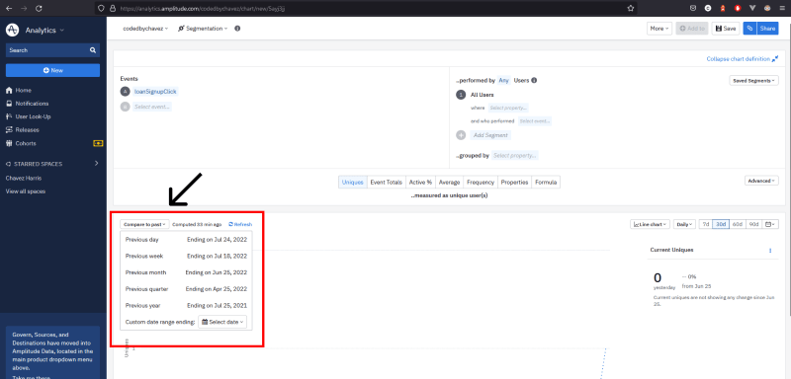This screenshot has height=379, width=791.
Task: Open the calendar date picker dropdown
Action: [770, 224]
